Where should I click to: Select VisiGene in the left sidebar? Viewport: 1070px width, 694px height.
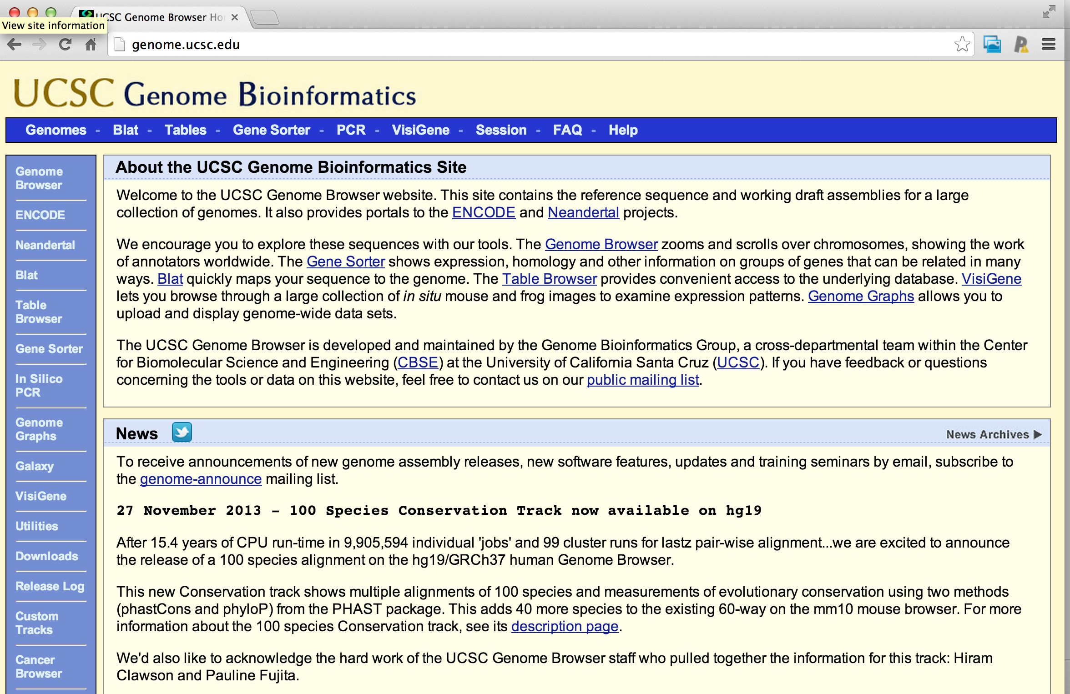[x=41, y=496]
